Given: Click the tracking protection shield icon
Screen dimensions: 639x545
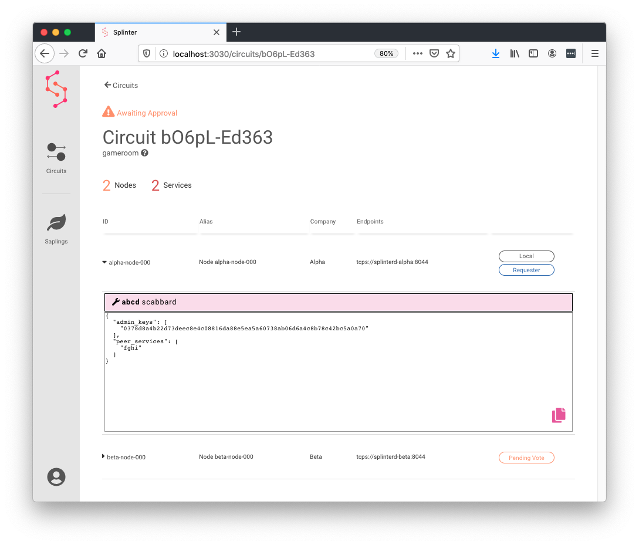Looking at the screenshot, I should 147,53.
